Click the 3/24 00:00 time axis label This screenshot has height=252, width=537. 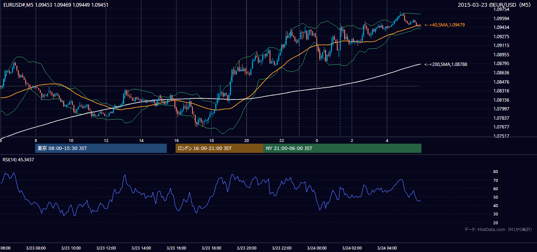[317, 248]
